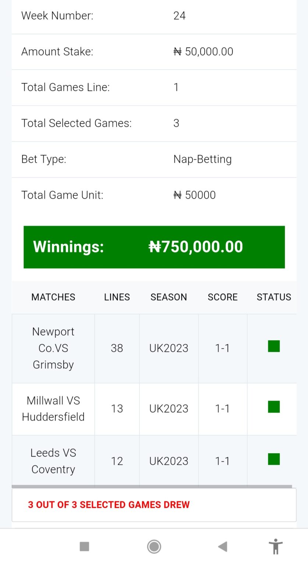Click green status square for Newport Co. match
The height and width of the screenshot is (565, 308).
pyautogui.click(x=274, y=346)
